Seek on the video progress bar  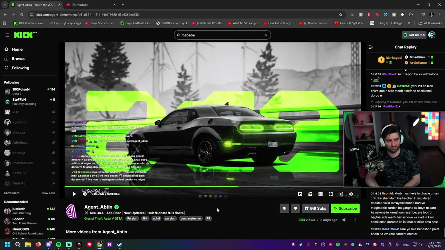click(x=212, y=187)
